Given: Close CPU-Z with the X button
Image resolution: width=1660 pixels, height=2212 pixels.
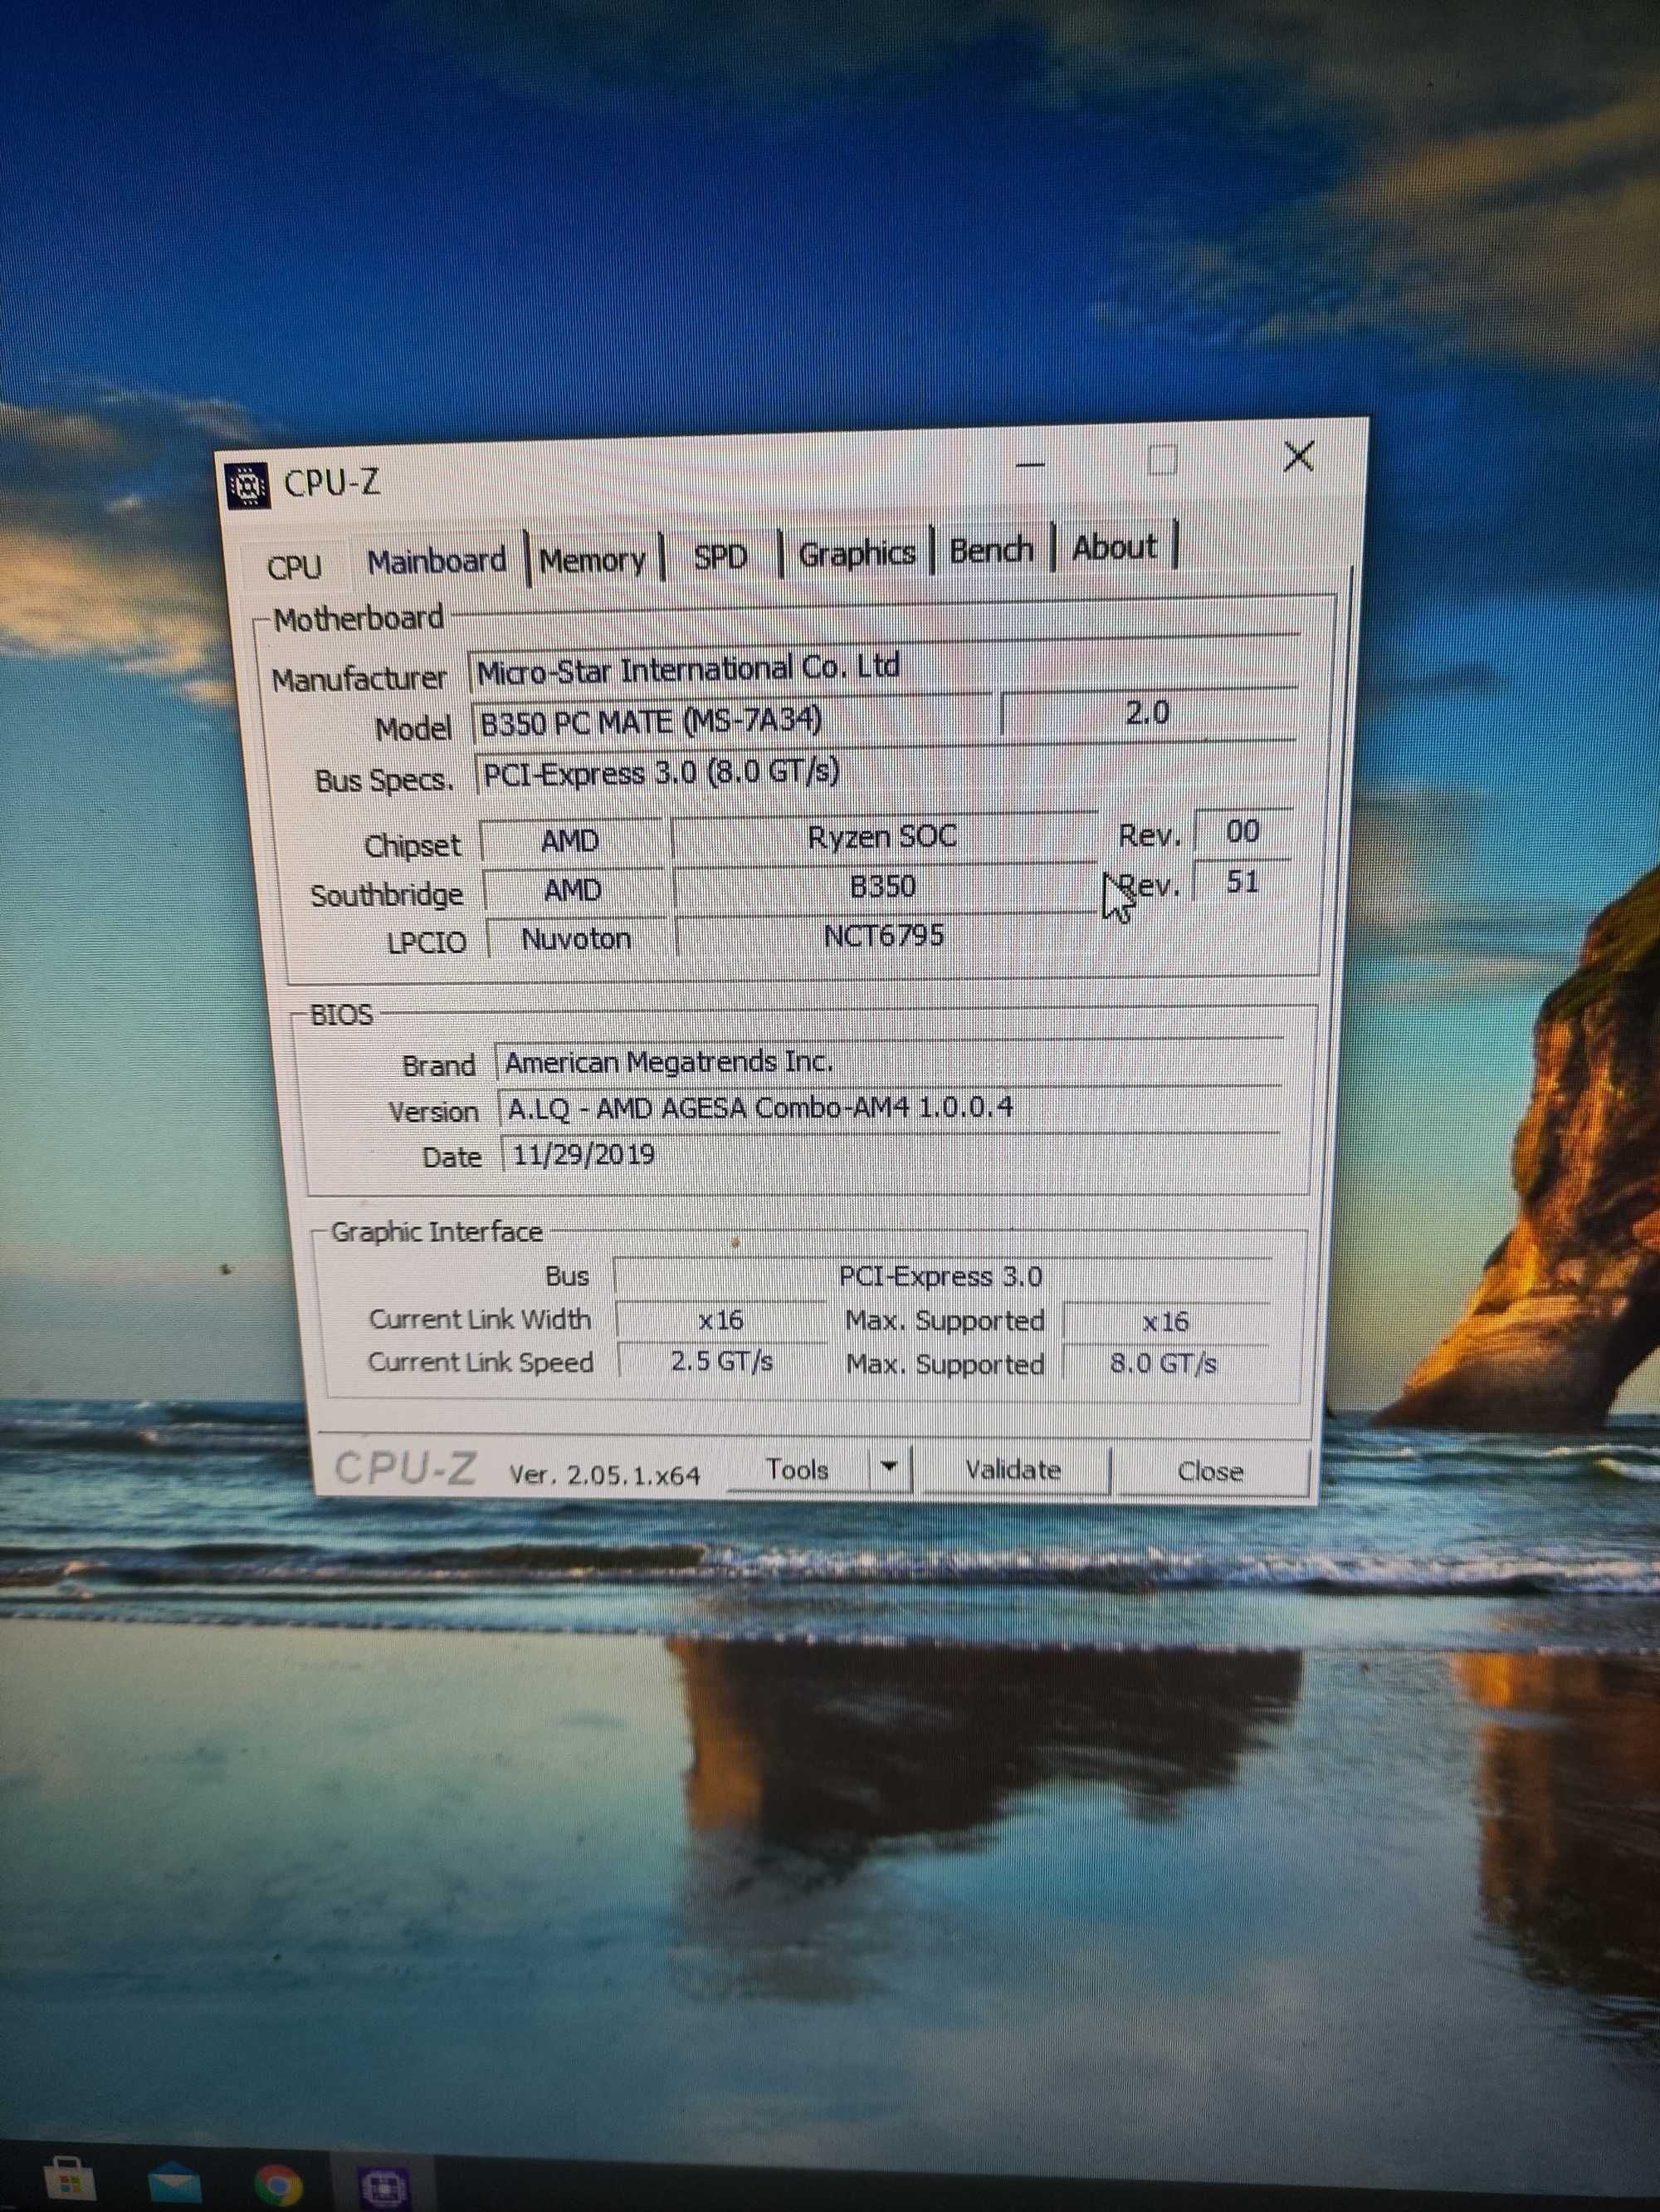Looking at the screenshot, I should coord(1298,457).
